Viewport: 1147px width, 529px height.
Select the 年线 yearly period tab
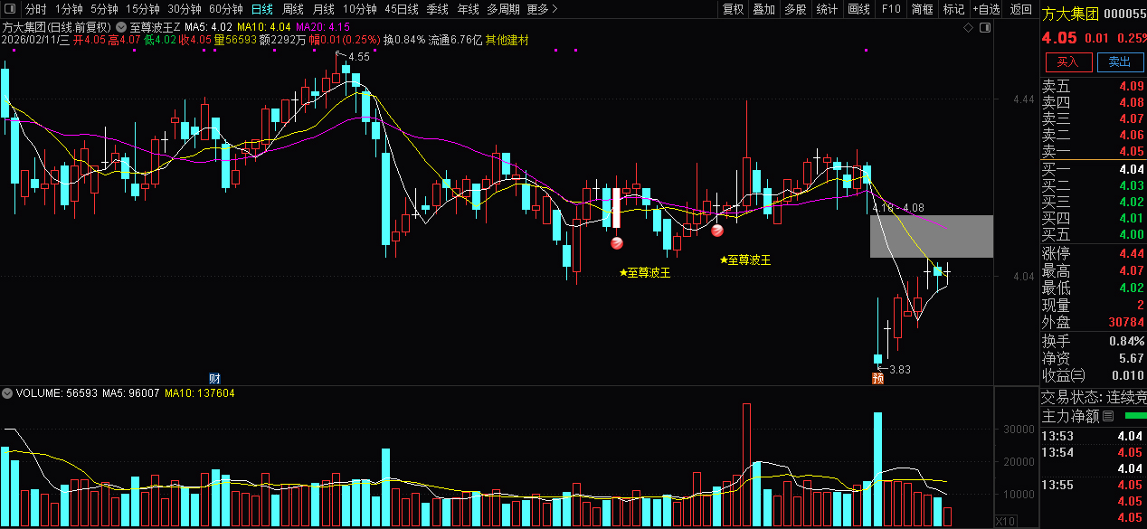click(x=468, y=9)
